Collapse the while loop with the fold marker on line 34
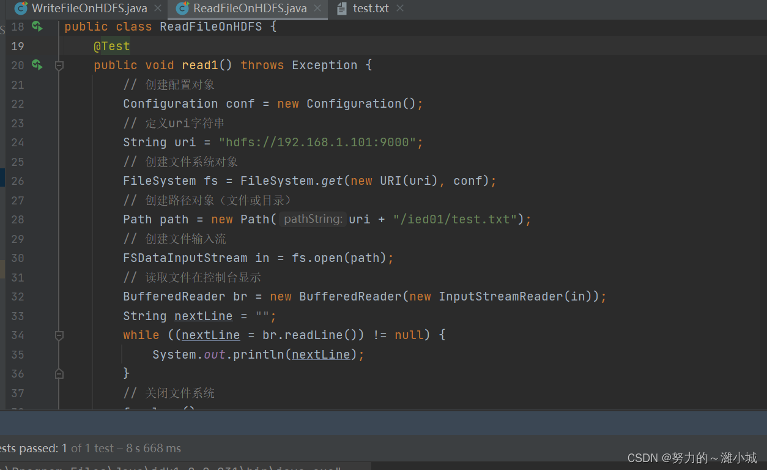This screenshot has height=470, width=767. coord(59,335)
